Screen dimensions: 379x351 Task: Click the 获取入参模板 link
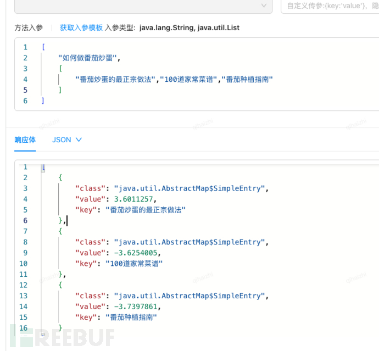click(81, 27)
